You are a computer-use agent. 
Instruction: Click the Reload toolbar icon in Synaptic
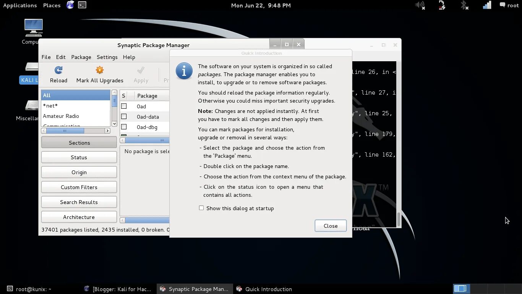58,70
